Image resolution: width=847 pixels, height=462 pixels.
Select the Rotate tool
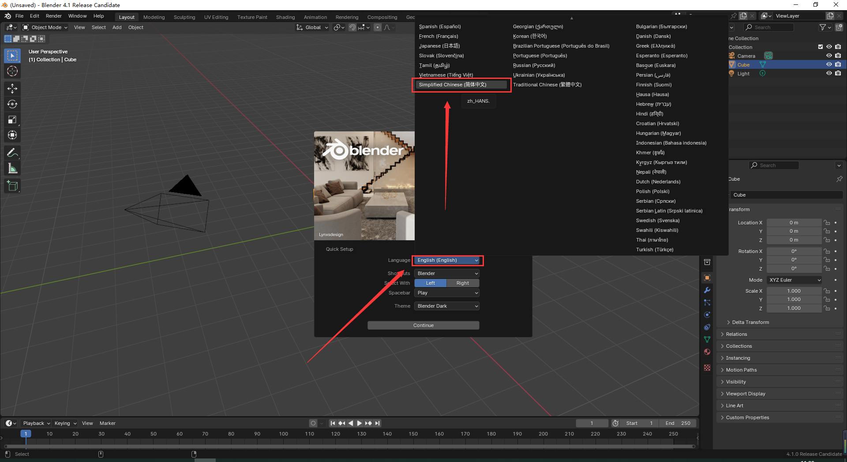coord(12,104)
